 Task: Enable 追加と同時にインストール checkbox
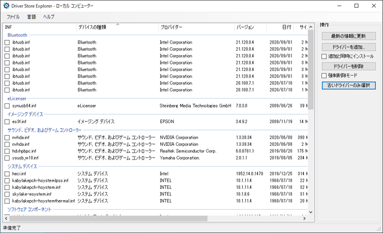(324, 56)
